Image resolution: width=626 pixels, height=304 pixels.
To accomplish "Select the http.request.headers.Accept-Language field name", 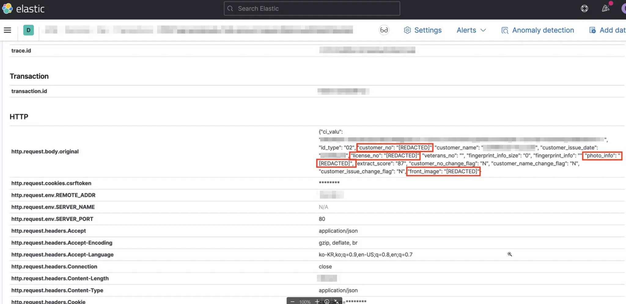I will point(62,255).
